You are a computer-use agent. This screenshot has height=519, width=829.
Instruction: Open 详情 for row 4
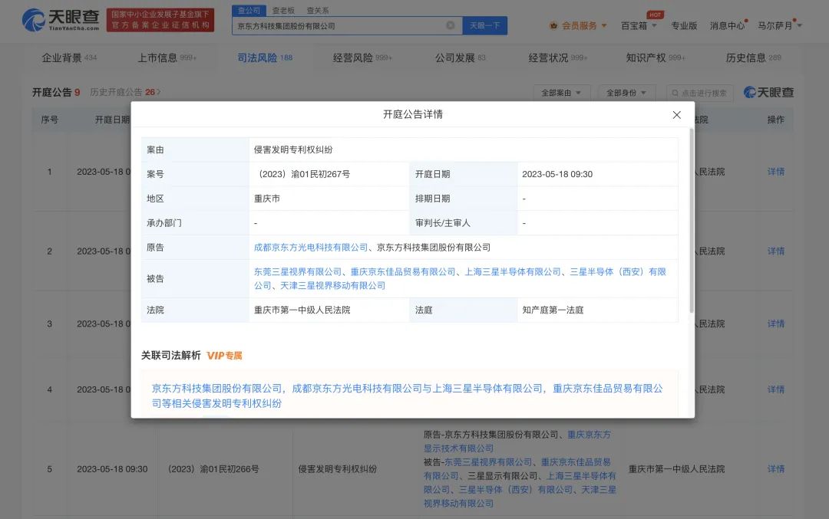[775, 389]
